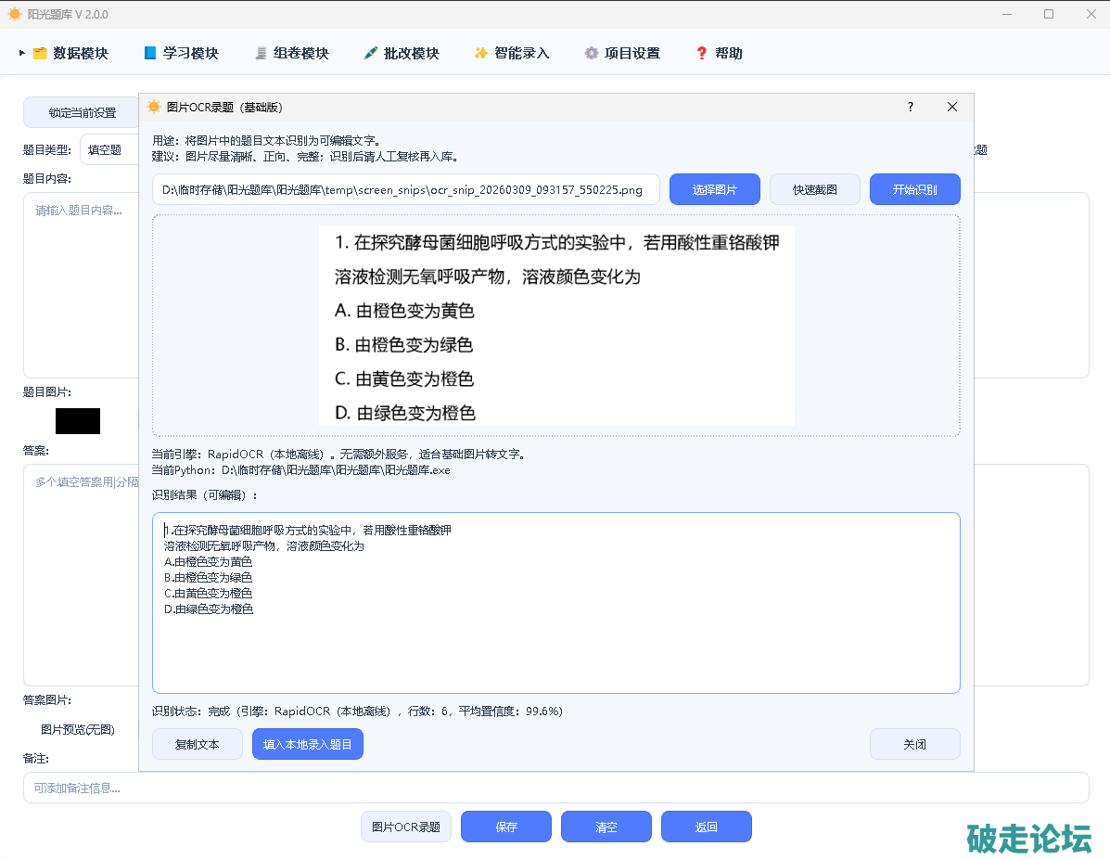Close the 图片OCR录题 dialog with X

tap(952, 107)
